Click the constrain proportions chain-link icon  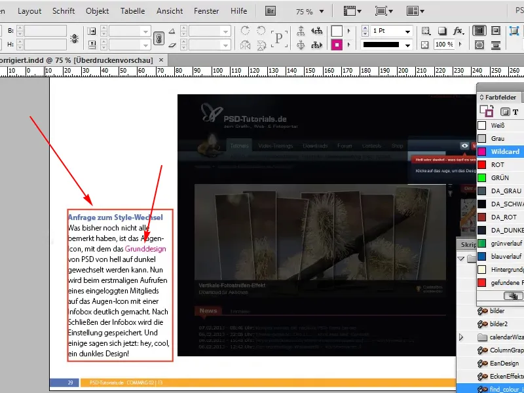click(158, 38)
